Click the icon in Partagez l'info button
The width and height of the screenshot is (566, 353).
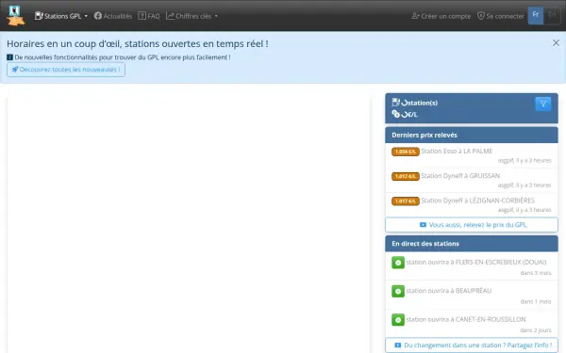pyautogui.click(x=398, y=345)
